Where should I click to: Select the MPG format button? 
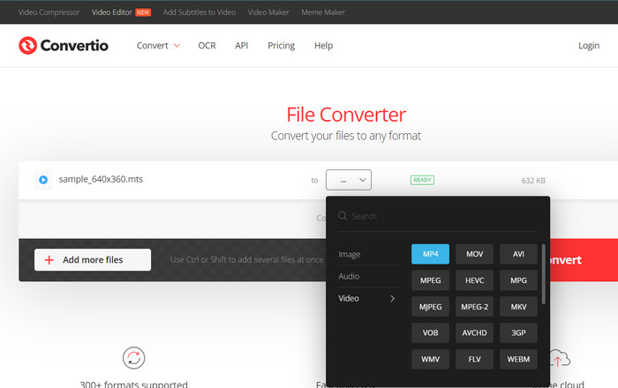[x=519, y=280]
